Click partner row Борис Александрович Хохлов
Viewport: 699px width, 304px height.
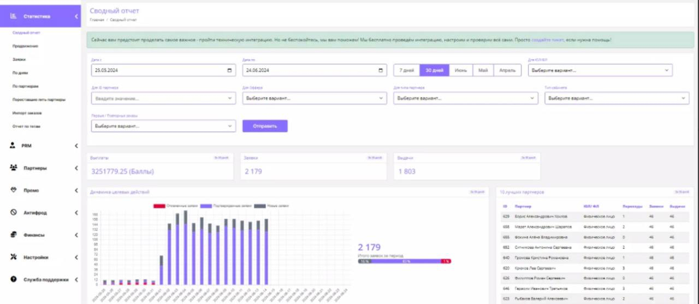(596, 217)
